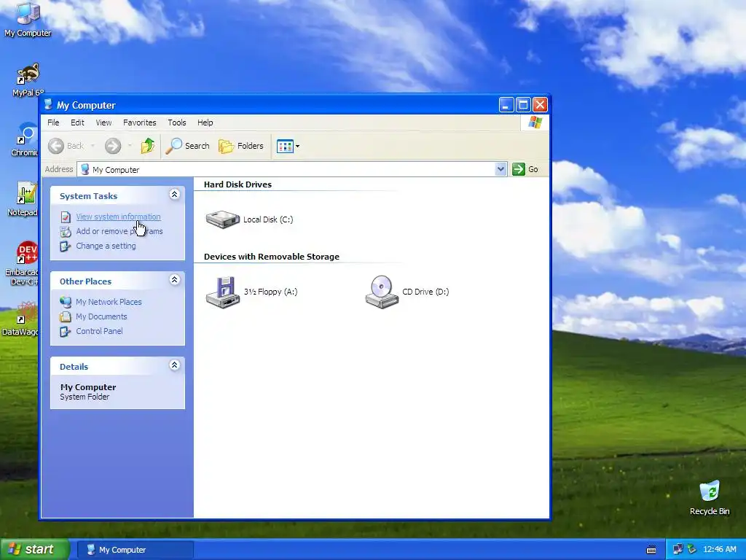
Task: Click View system information link
Action: pyautogui.click(x=119, y=217)
